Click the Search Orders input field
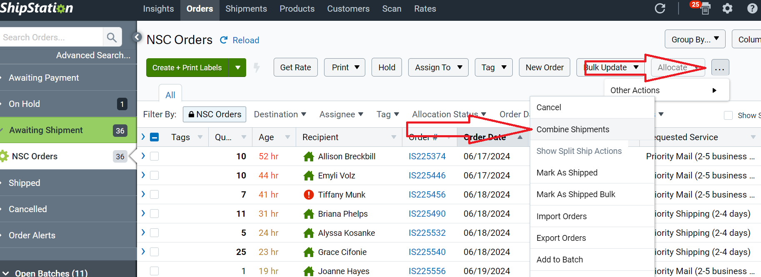Screen dimensions: 761x277 pos(52,37)
